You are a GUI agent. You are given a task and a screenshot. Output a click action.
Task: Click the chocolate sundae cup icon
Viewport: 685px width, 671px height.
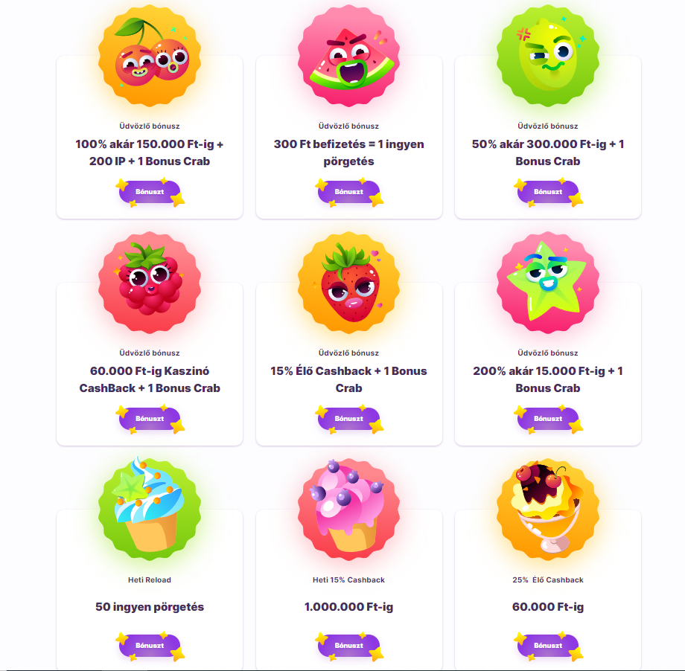click(x=548, y=509)
